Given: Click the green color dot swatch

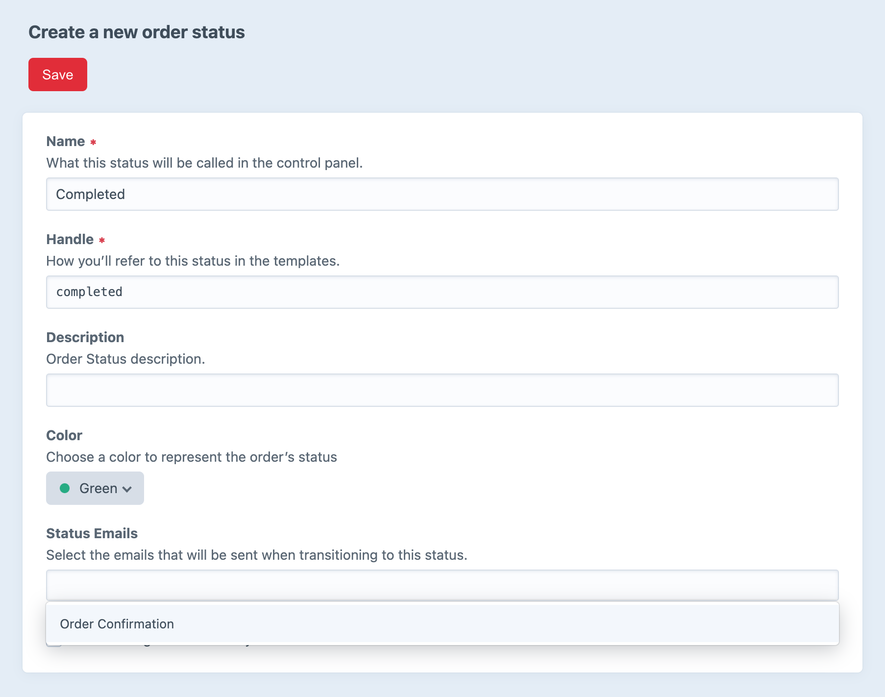Looking at the screenshot, I should (65, 488).
